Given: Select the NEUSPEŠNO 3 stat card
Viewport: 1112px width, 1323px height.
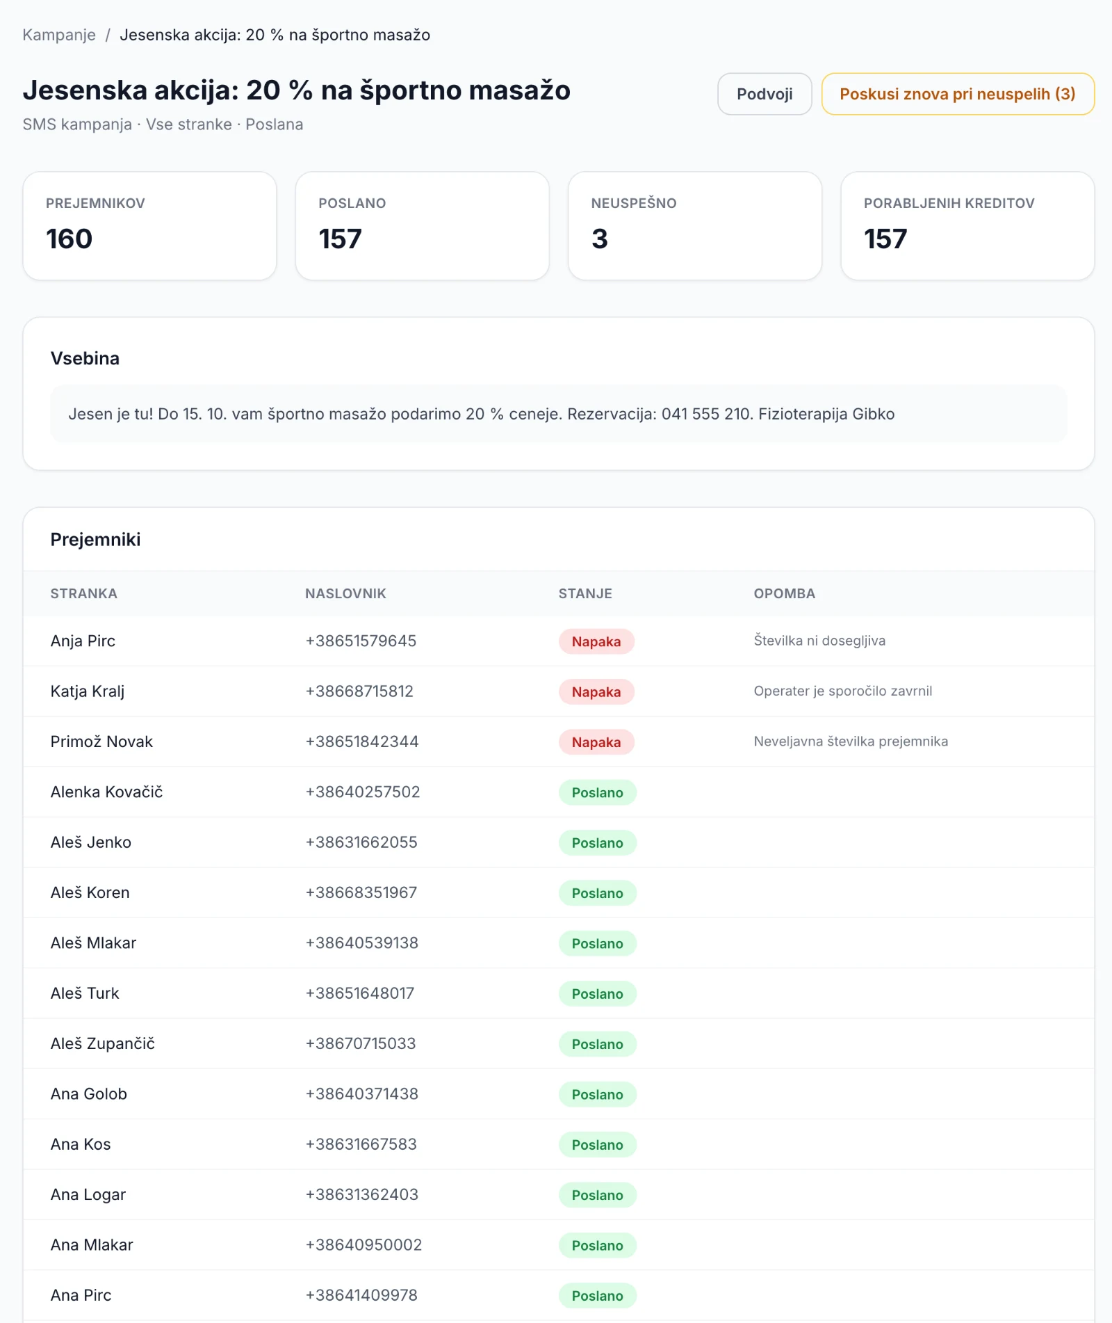Looking at the screenshot, I should coord(695,226).
